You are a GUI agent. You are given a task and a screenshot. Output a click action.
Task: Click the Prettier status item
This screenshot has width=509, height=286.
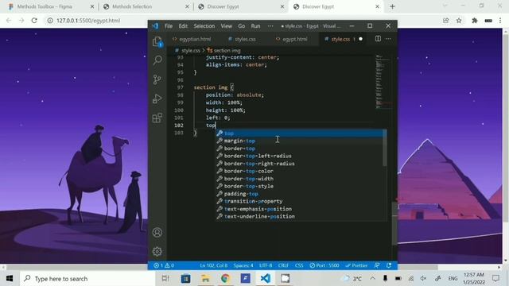pos(356,265)
